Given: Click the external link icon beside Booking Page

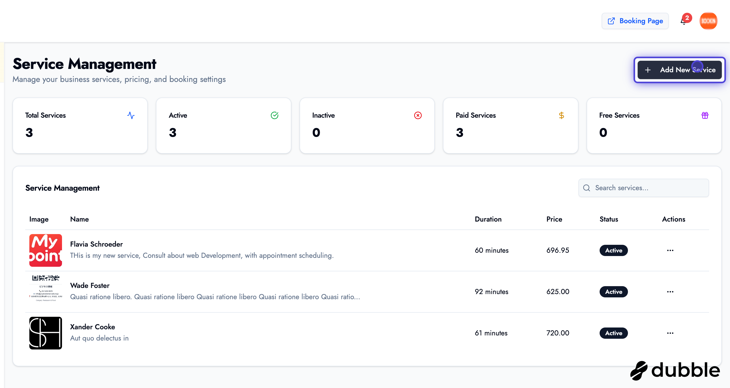Looking at the screenshot, I should [x=612, y=21].
